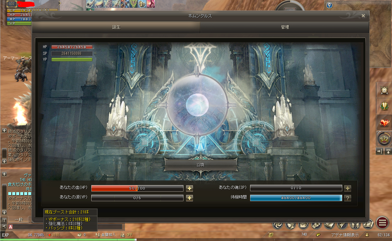Close the ホムンクルス window
The width and height of the screenshot is (392, 241).
point(363,16)
